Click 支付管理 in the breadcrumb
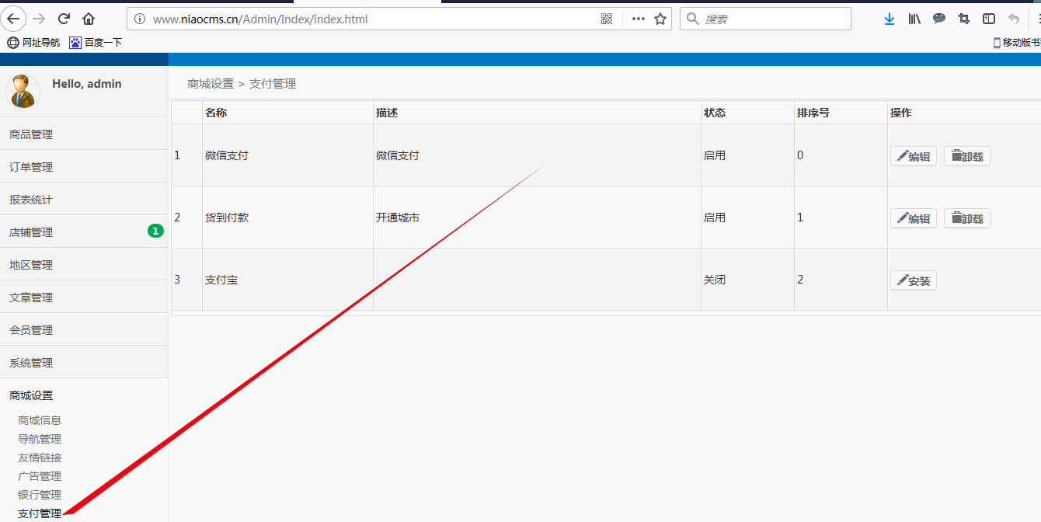1041x522 pixels. 273,84
